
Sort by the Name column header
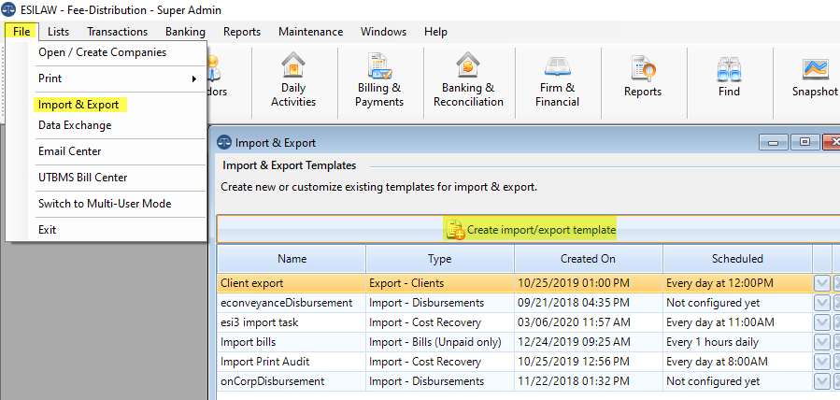point(292,259)
